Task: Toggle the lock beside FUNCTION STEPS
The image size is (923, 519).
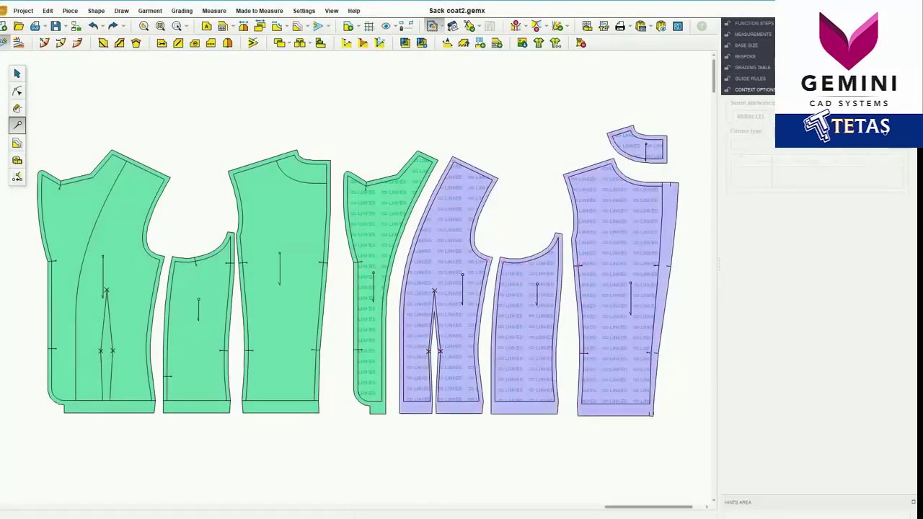Action: pyautogui.click(x=727, y=23)
